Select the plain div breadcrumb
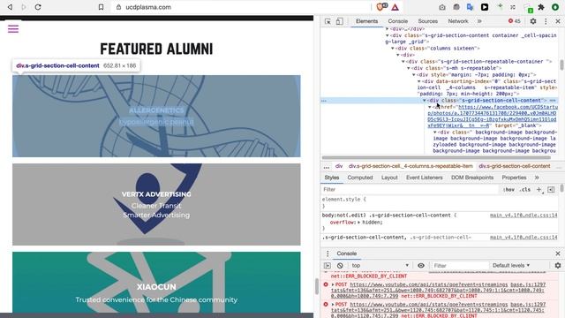This screenshot has height=318, width=565. (339, 166)
